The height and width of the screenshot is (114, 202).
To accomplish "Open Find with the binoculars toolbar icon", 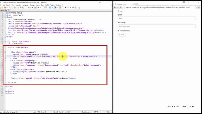I will click(32, 8).
